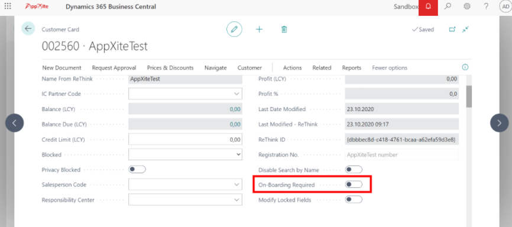This screenshot has height=227, width=512.
Task: Go to previous record arrow
Action: coord(14,123)
